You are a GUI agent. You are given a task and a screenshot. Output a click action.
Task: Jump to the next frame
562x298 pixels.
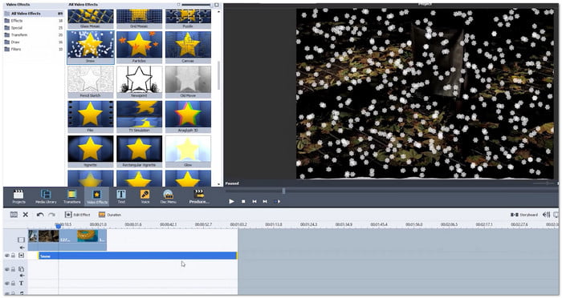[265, 201]
